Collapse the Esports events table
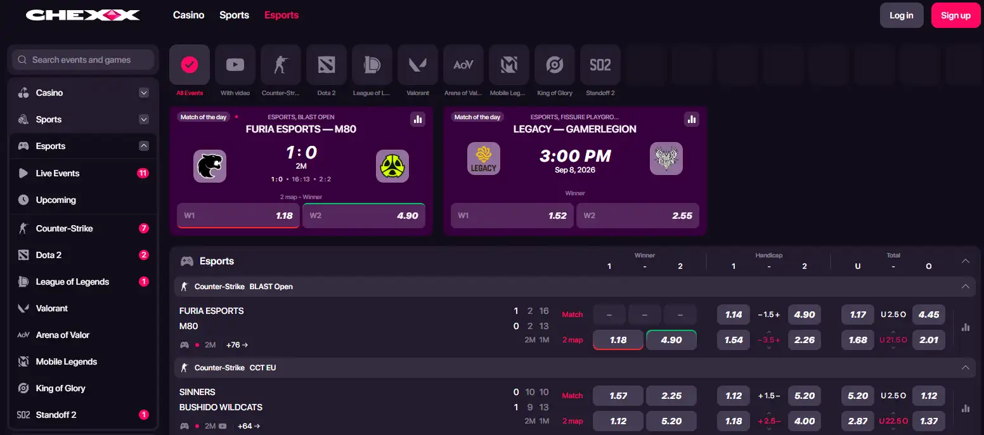Viewport: 984px width, 435px height. click(x=966, y=261)
